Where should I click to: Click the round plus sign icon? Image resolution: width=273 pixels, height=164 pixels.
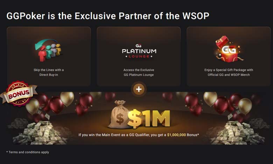click(x=139, y=89)
